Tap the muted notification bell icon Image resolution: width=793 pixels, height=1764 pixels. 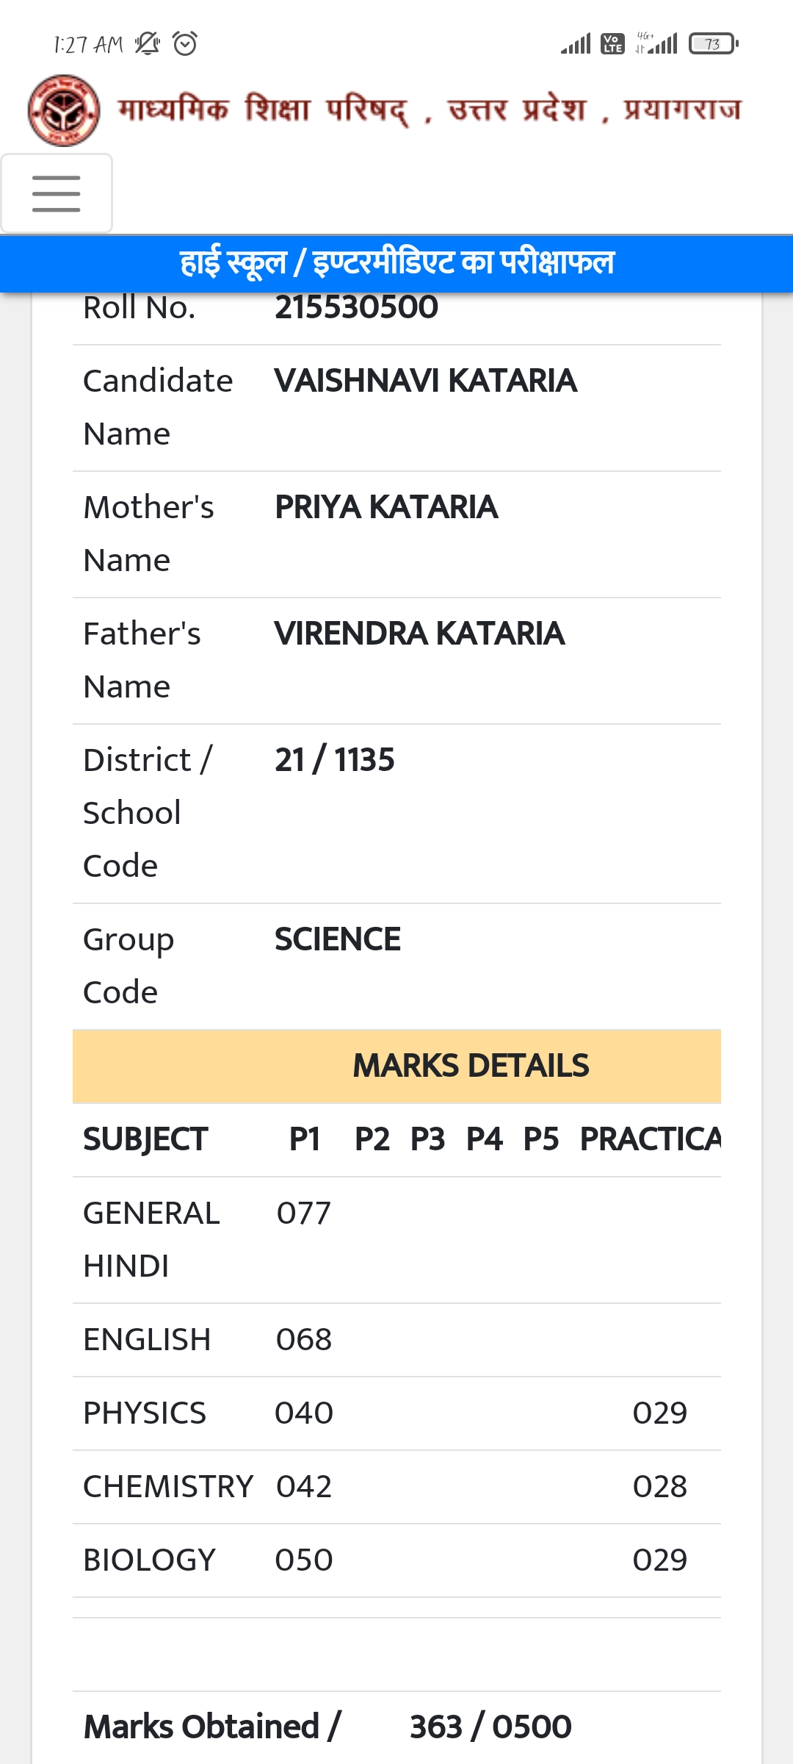click(x=147, y=44)
